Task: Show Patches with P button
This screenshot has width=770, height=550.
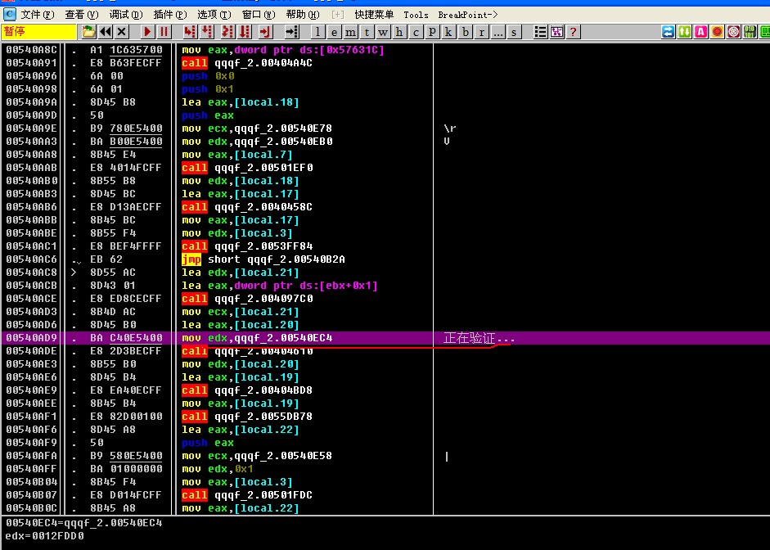Action: click(x=432, y=32)
